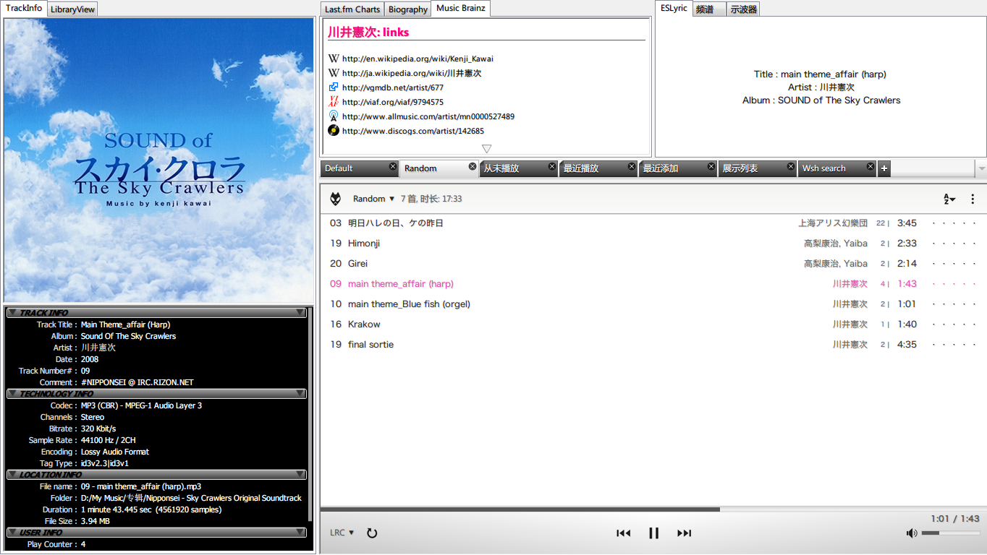Click right triangle of TECHNOLOGY INFO header

300,394
